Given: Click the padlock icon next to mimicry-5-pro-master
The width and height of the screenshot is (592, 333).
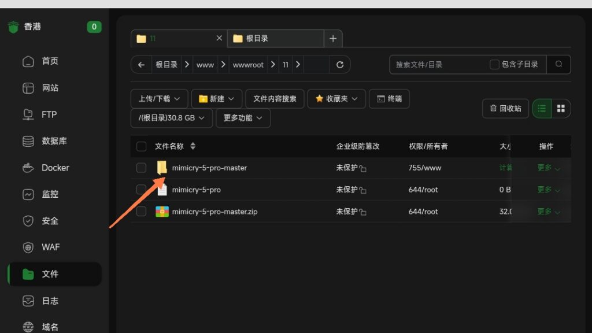Looking at the screenshot, I should (364, 168).
